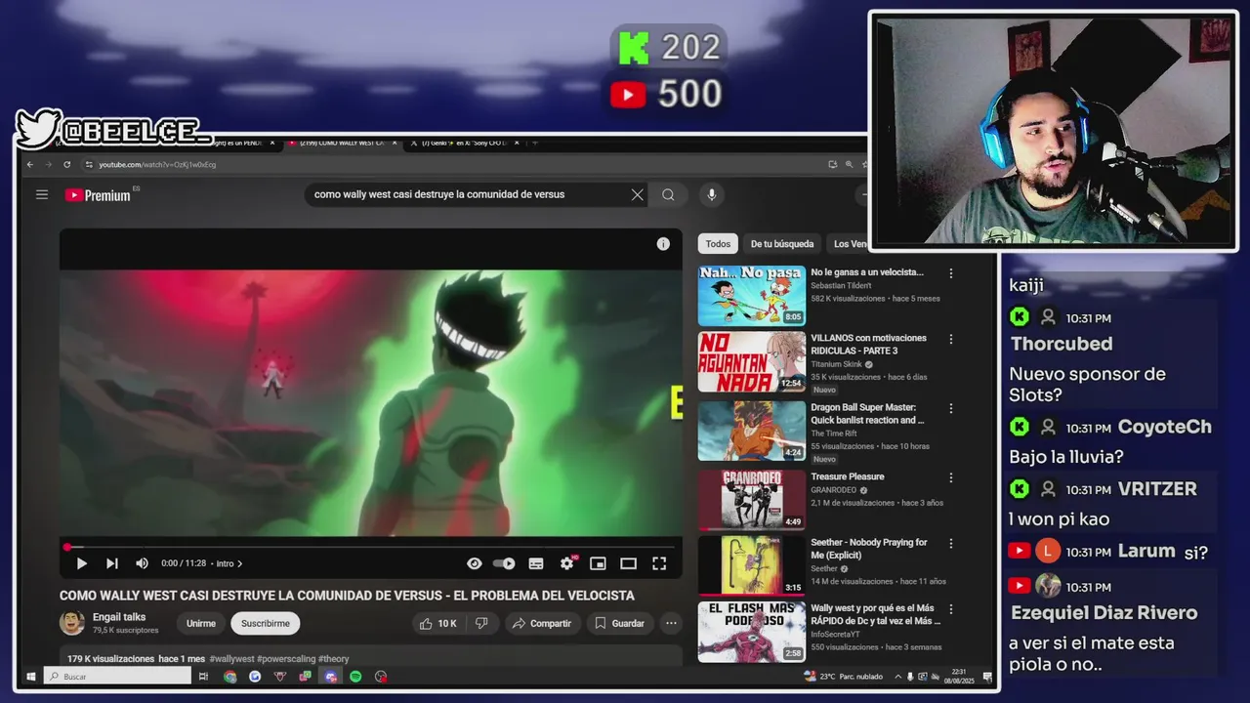Image resolution: width=1250 pixels, height=703 pixels.
Task: Toggle the ambient eye mode icon
Action: (x=475, y=563)
